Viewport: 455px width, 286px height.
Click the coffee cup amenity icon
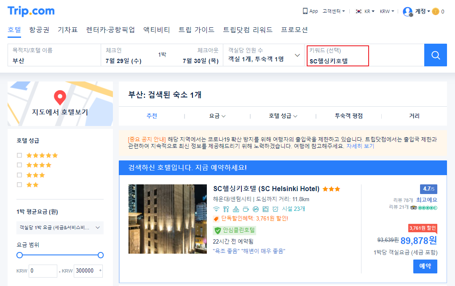246,209
